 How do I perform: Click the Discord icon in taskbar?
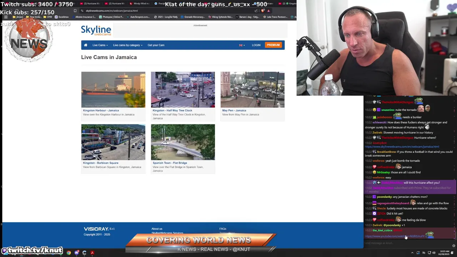(x=76, y=253)
